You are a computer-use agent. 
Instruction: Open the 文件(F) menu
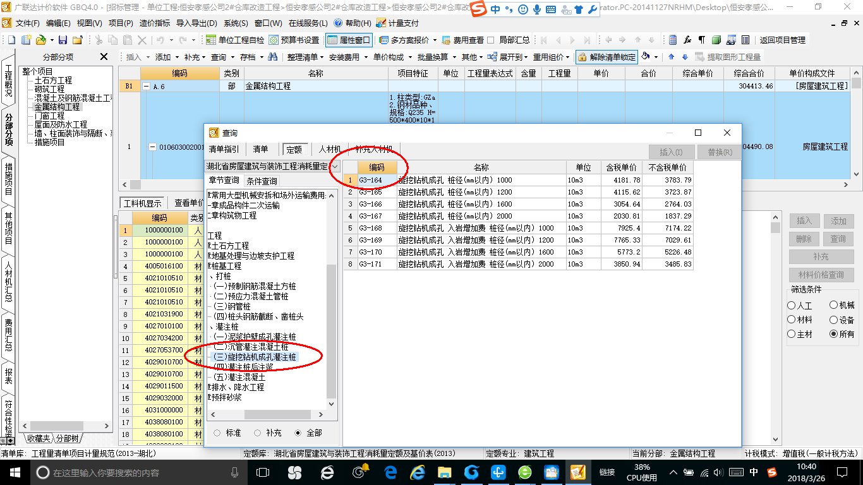pyautogui.click(x=27, y=23)
